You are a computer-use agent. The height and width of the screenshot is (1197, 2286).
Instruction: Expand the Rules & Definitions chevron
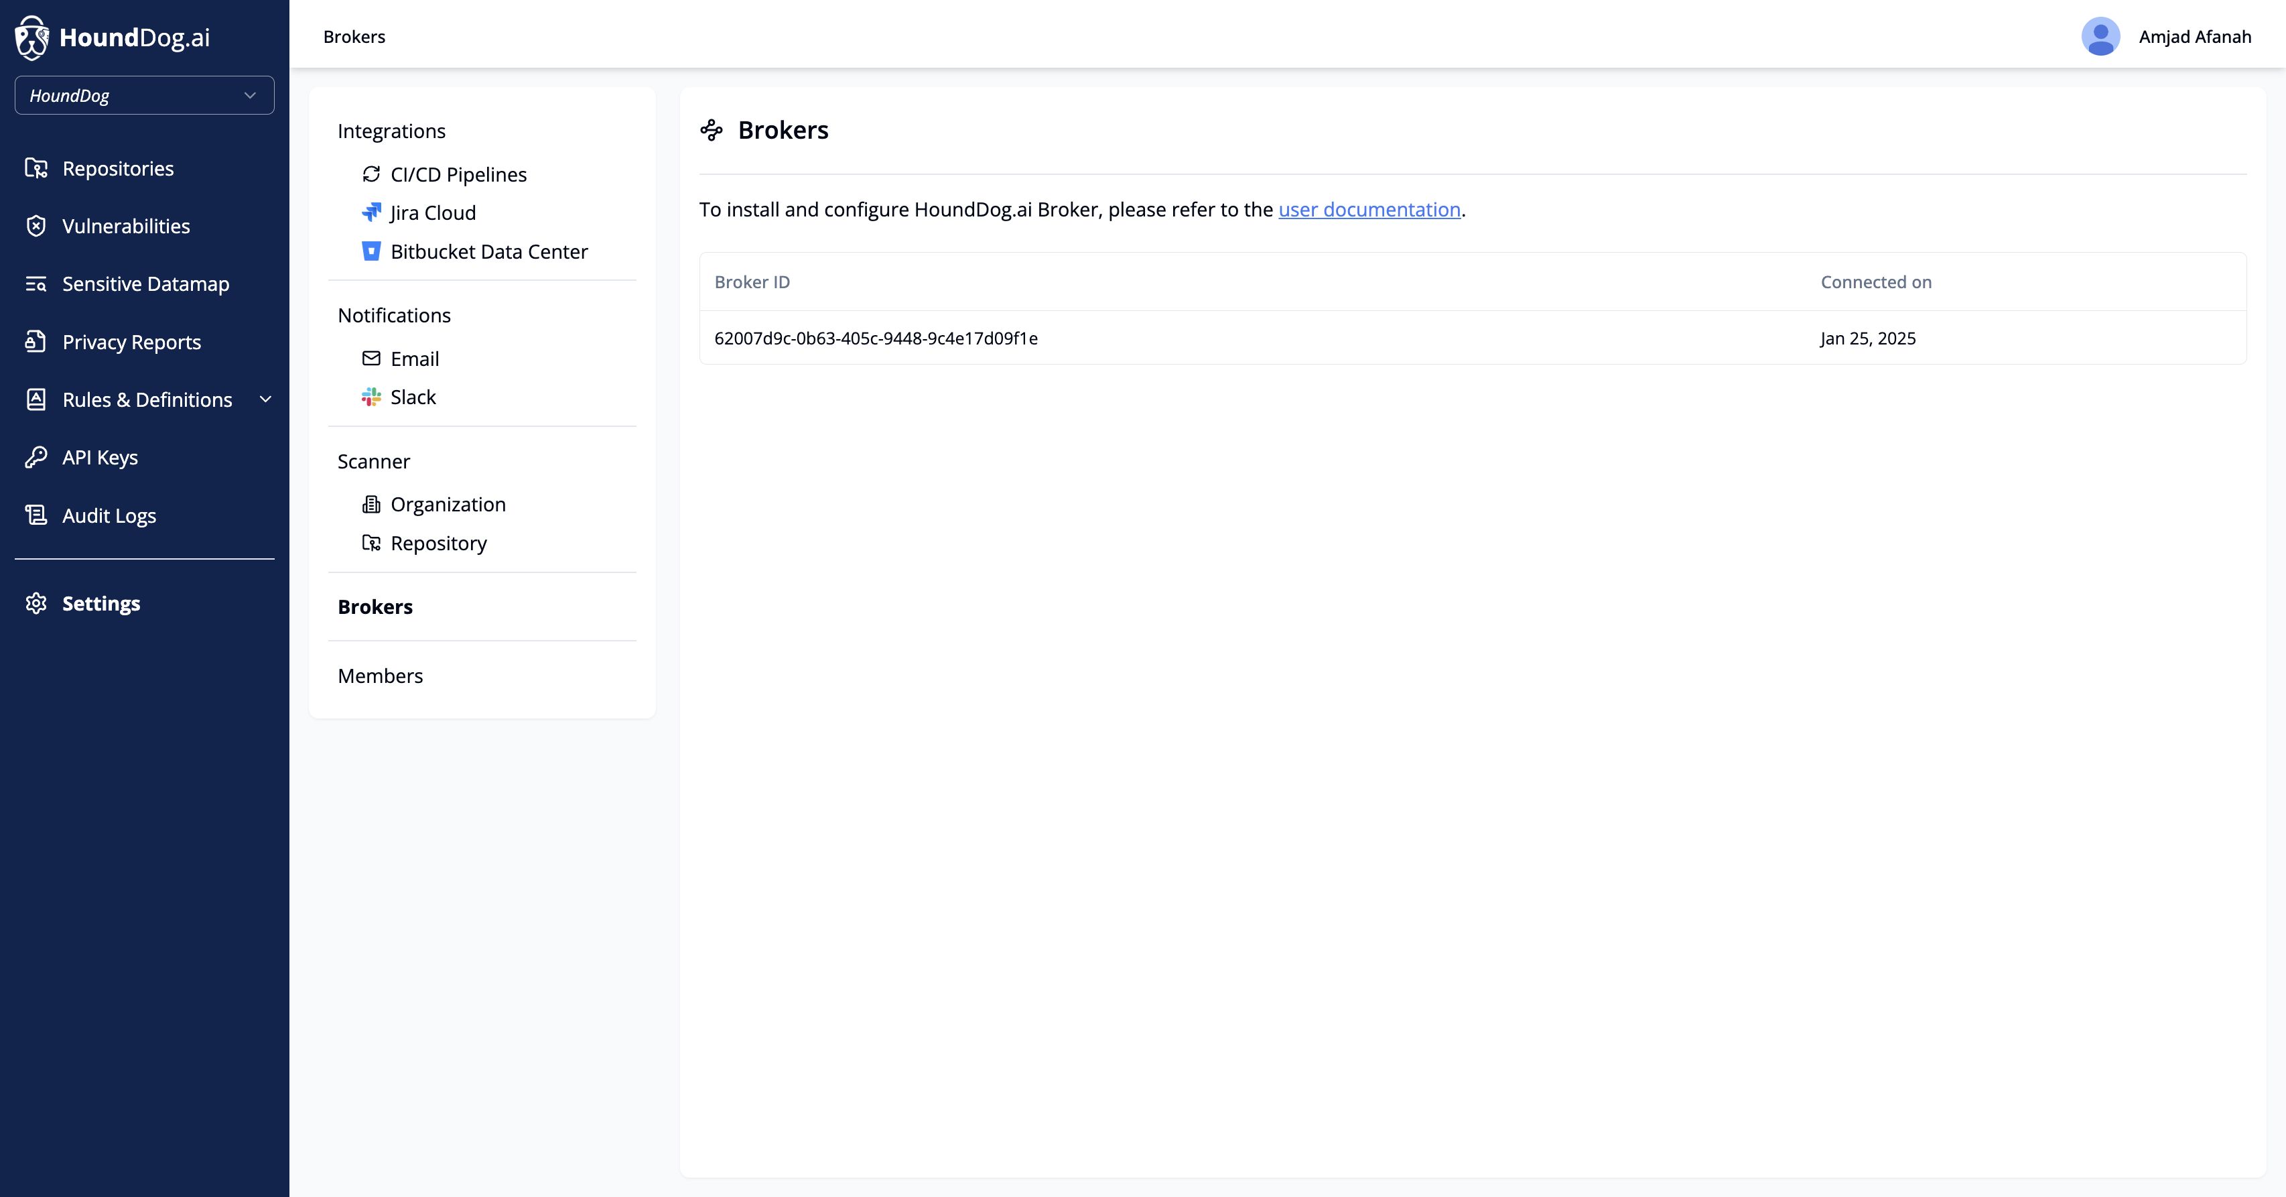coord(265,399)
